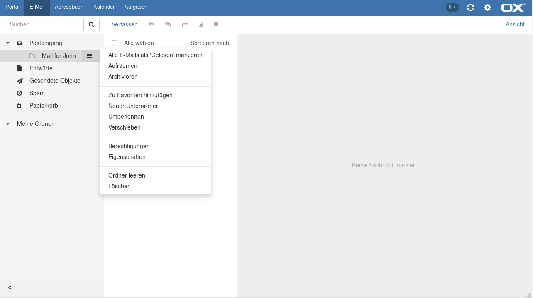Viewport: 533px width, 298px height.
Task: Refresh using the circular arrows icon
Action: point(470,7)
